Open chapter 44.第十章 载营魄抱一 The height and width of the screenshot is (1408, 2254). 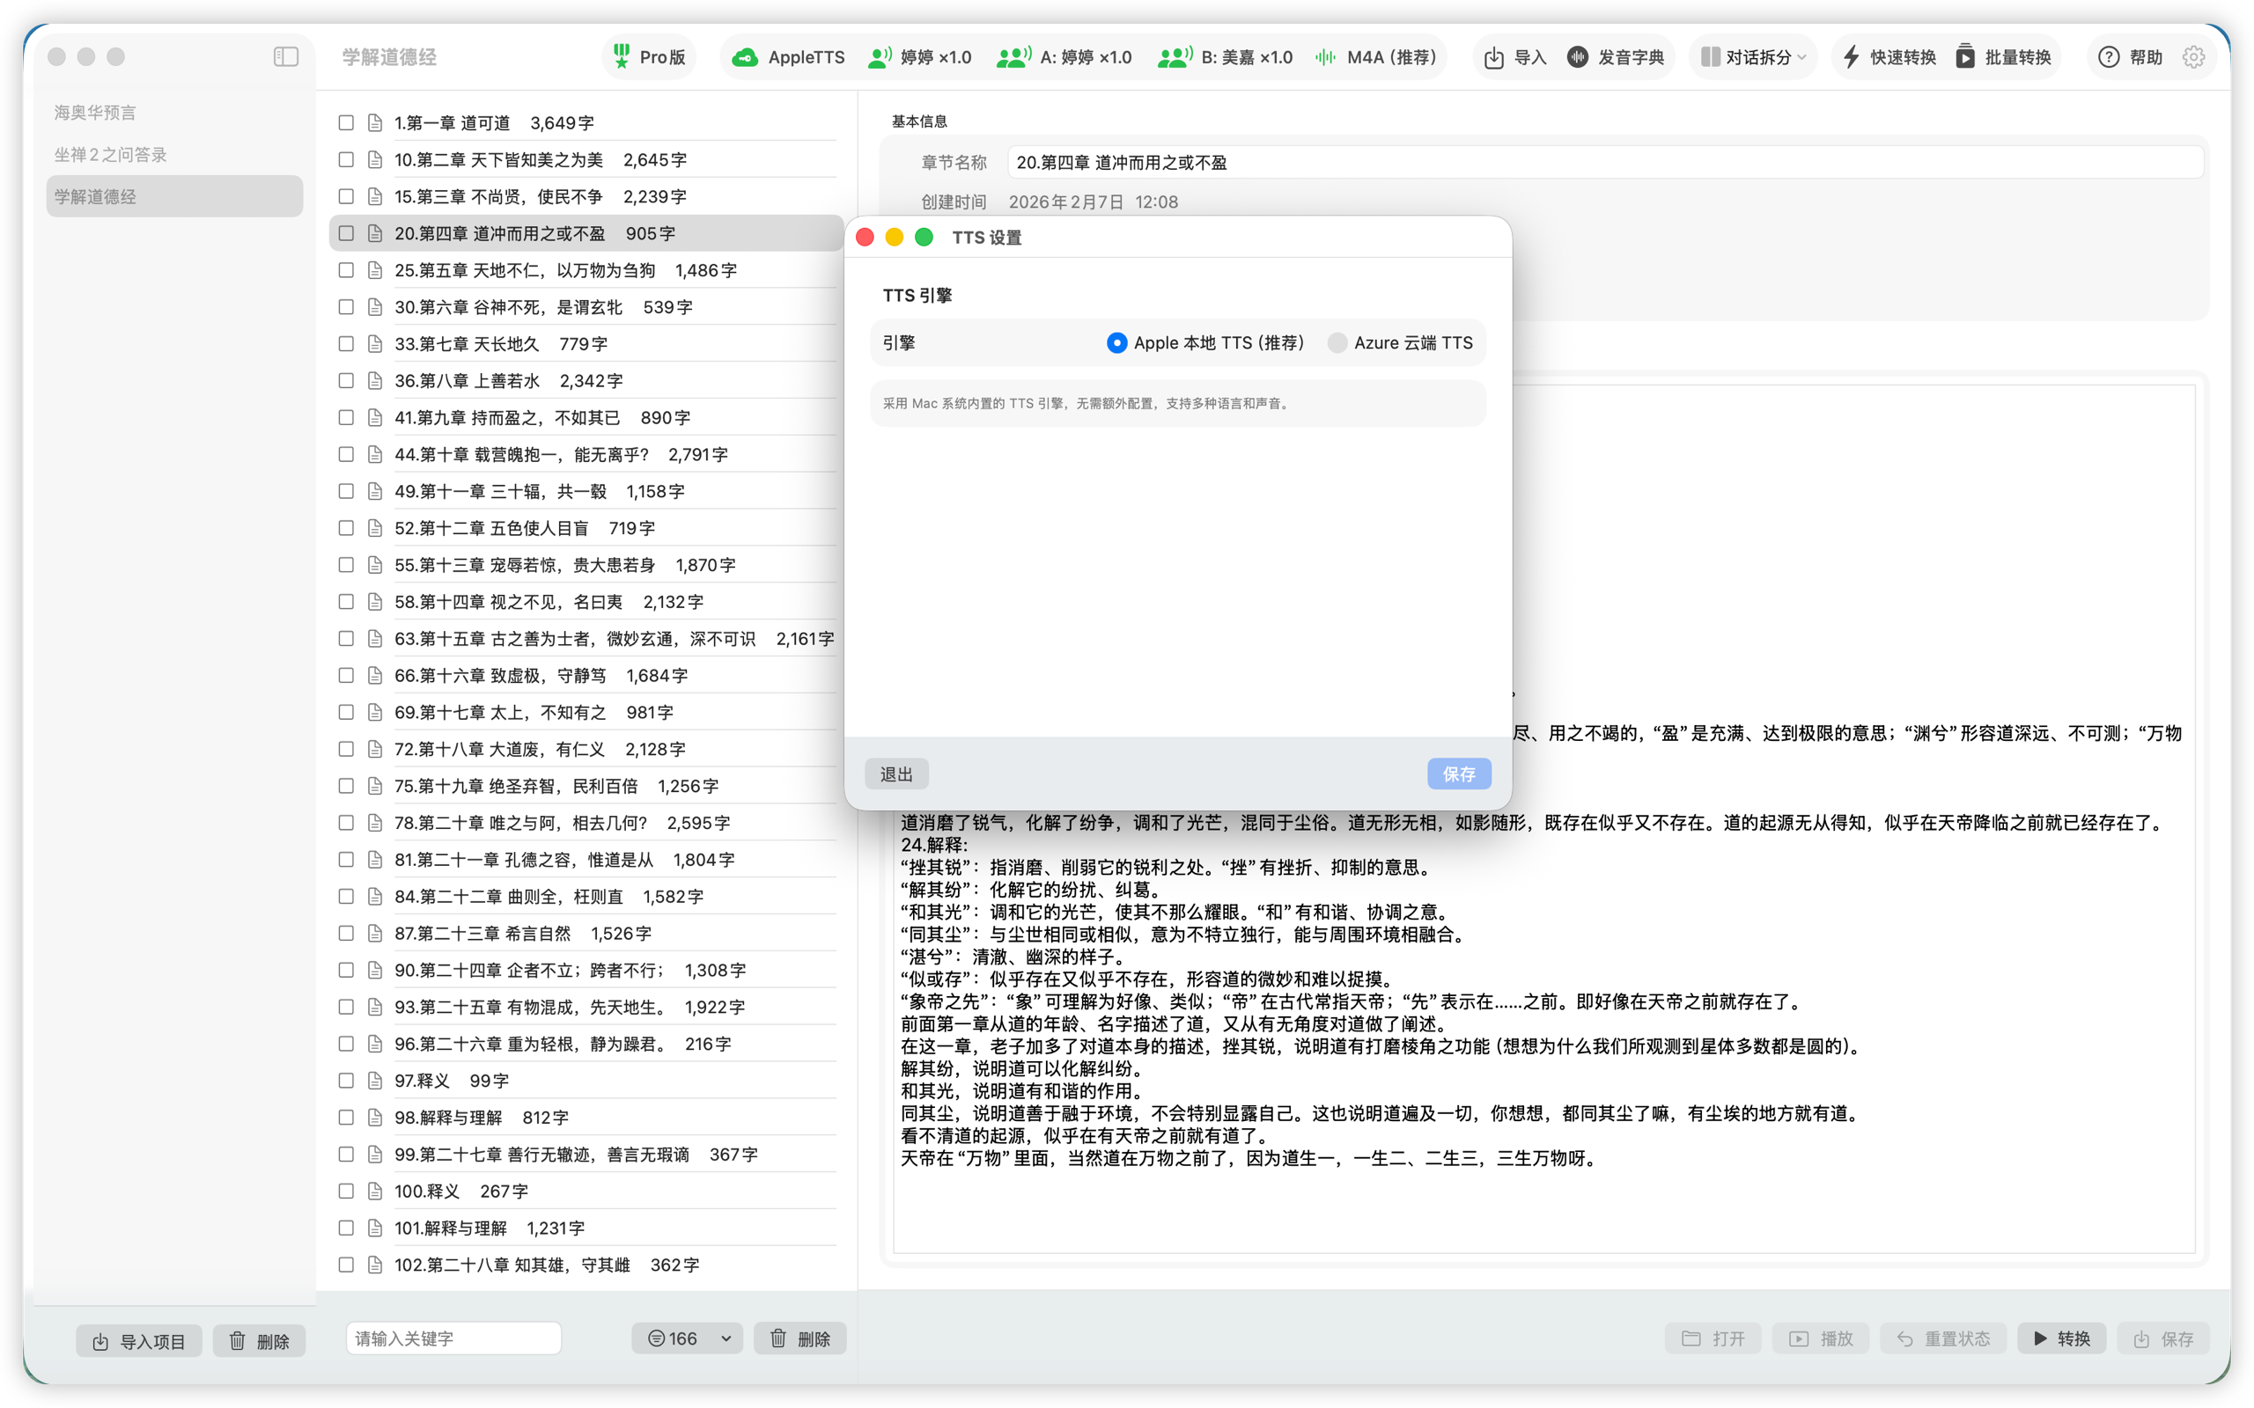[x=586, y=454]
